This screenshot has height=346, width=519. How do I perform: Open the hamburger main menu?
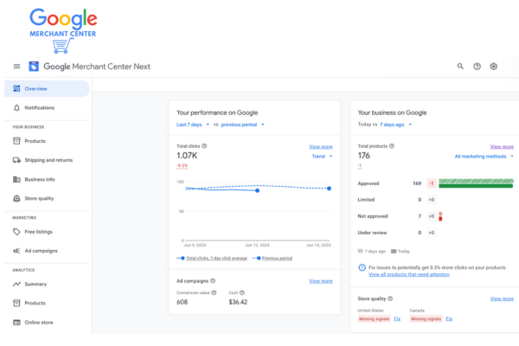(16, 67)
